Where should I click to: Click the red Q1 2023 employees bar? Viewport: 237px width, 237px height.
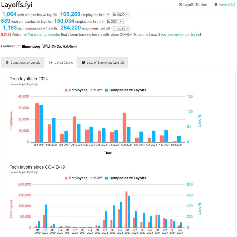click(126, 209)
